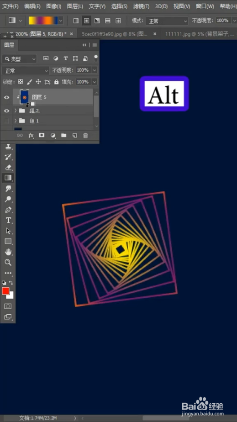Open the Layers panel 填充 dropdown arrow
Screen dimensions: 237x422
(95, 82)
